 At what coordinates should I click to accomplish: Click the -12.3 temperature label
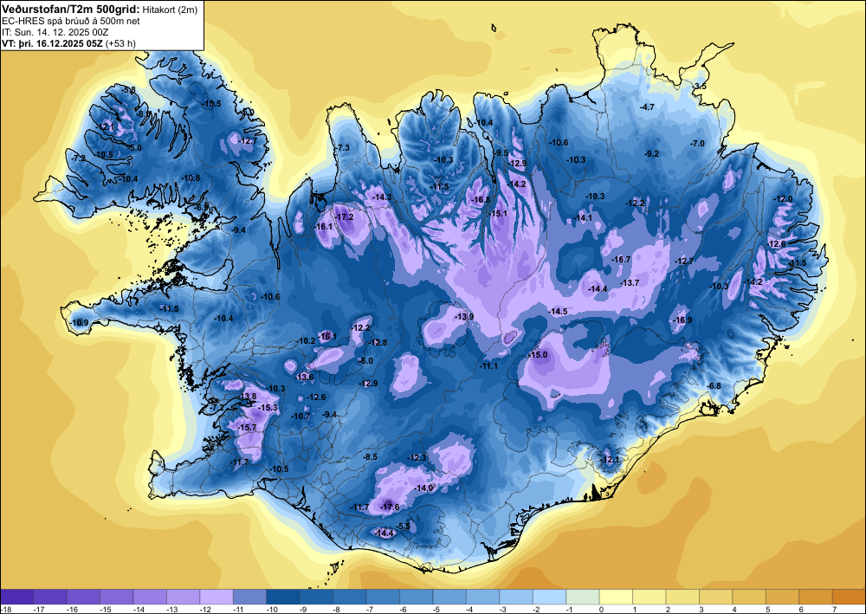pos(417,458)
